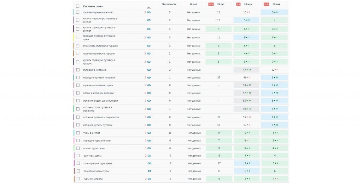362x183 pixels.
Task: Click link icon for 'оаэ горящие туры цена'
Action: pos(149,163)
